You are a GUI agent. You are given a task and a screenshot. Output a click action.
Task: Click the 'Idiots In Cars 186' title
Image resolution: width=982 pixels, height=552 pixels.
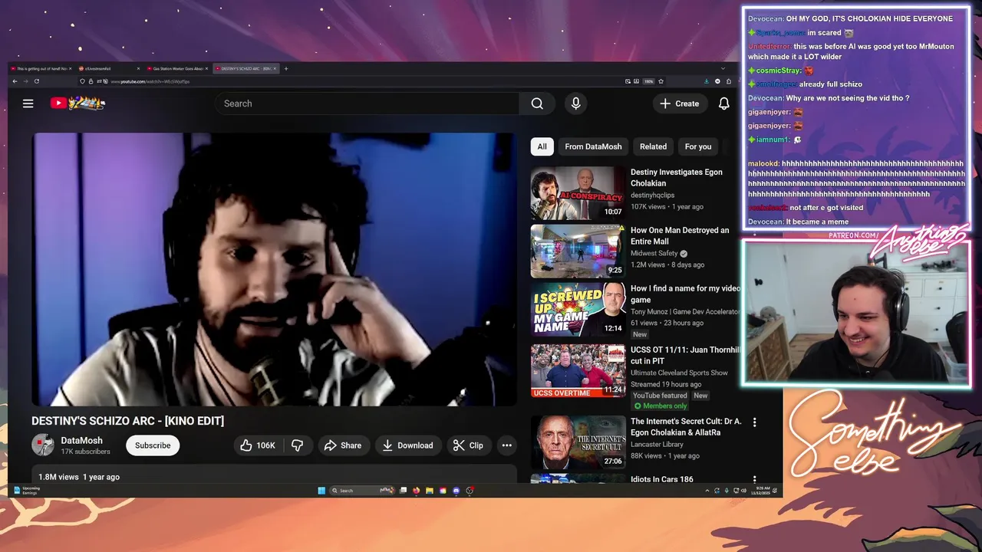pos(661,479)
